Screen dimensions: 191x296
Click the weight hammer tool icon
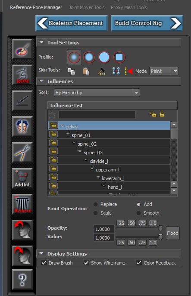101,71
